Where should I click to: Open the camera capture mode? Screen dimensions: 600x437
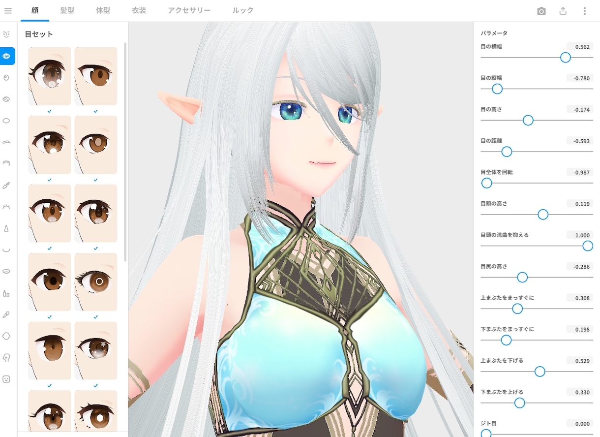(541, 11)
